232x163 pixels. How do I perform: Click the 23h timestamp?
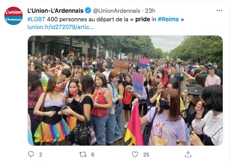click(150, 11)
